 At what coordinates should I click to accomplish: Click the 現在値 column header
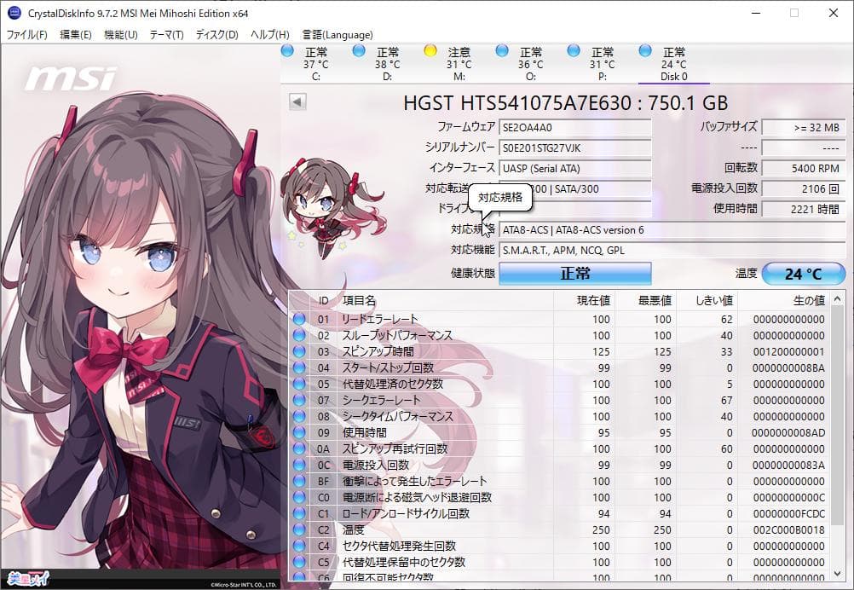point(585,300)
